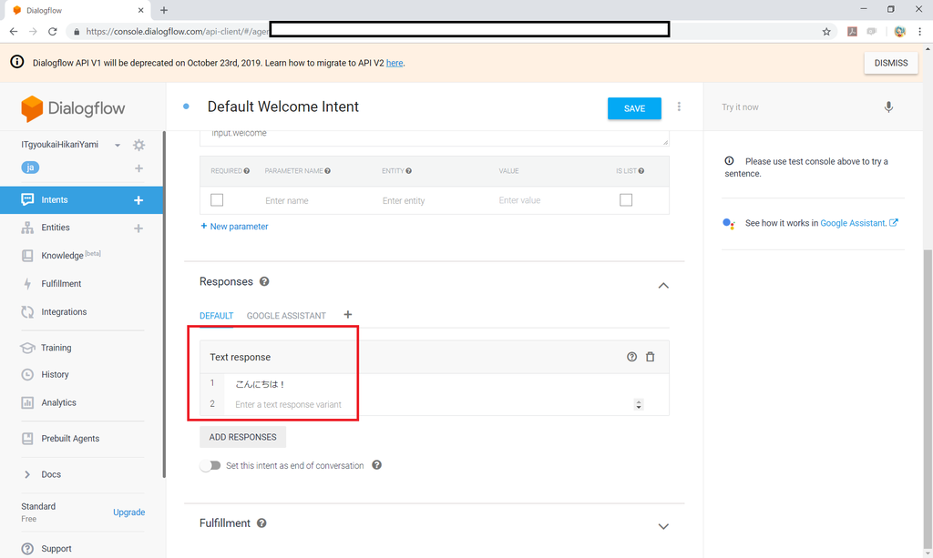Select the Dialogflow browser tab
Image resolution: width=933 pixels, height=558 pixels.
pos(79,10)
